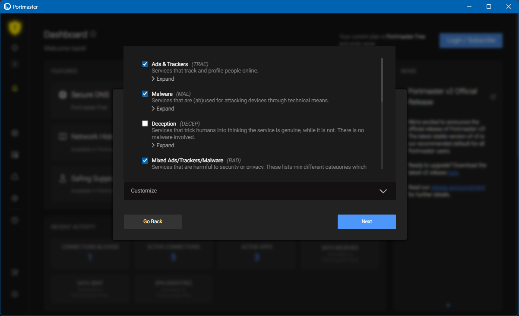Enable the Deception filter list checkbox
Viewport: 519px width, 316px height.
(x=145, y=123)
